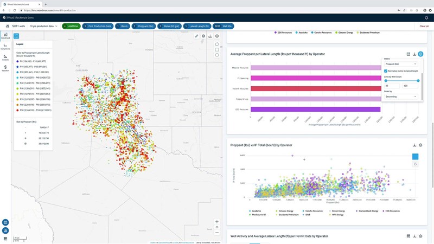The height and width of the screenshot is (244, 434).
Task: Click Clear all filters link
Action: point(424,26)
